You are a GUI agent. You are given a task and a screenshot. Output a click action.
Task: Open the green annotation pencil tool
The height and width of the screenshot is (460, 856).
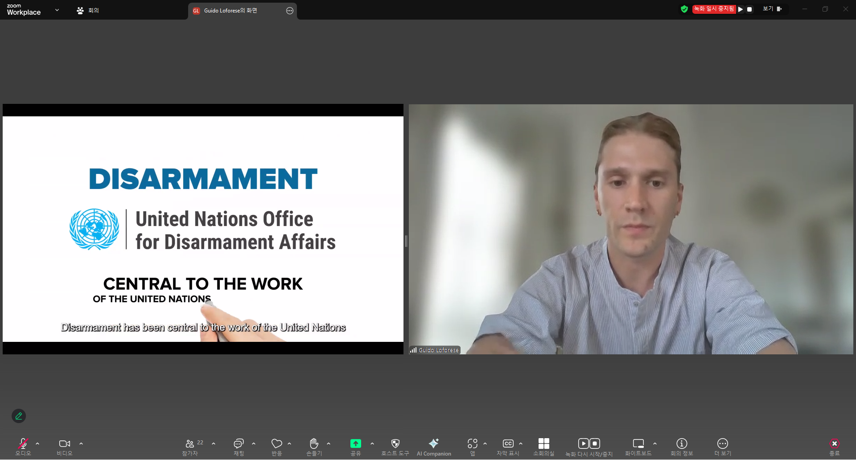(x=19, y=416)
